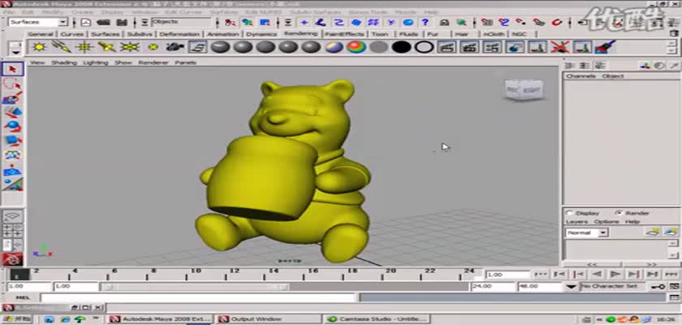Open the Dynamics shelf tab
The image size is (682, 325).
261,34
